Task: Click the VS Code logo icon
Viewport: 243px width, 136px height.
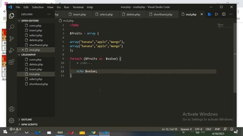Action: click(10, 7)
